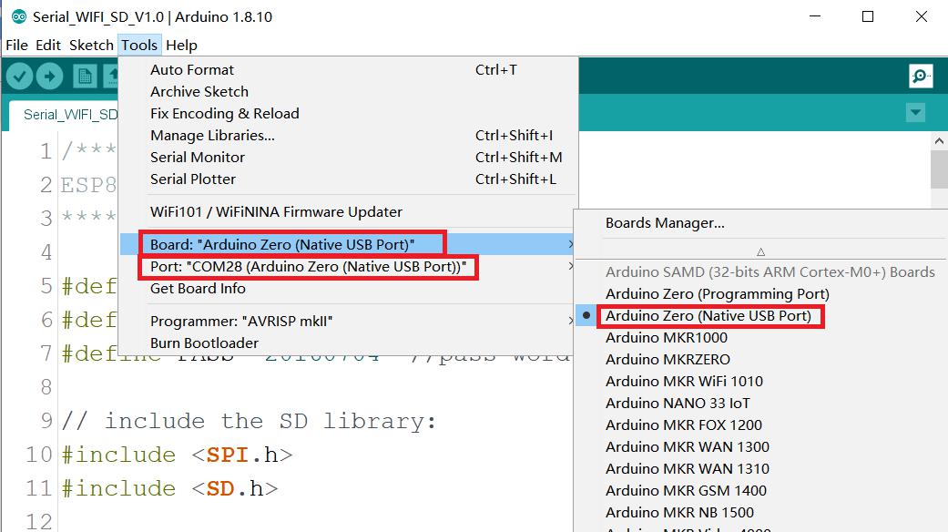Image resolution: width=948 pixels, height=532 pixels.
Task: Click line number 4 in the gutter
Action: 46,252
